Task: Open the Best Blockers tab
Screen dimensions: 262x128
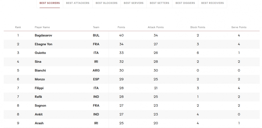Action: tap(106, 3)
